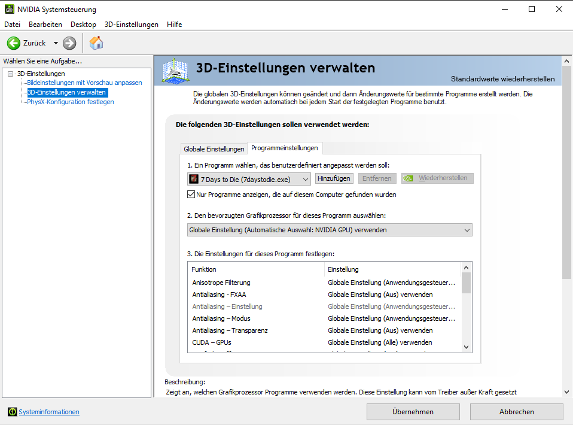
Task: Click the grey forward arrow icon
Action: click(69, 43)
